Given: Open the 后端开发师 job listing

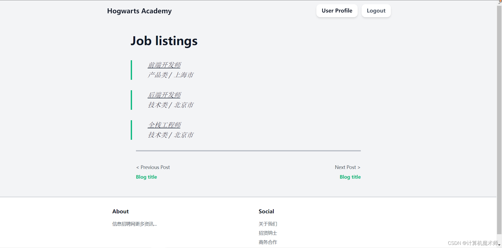Looking at the screenshot, I should click(164, 95).
